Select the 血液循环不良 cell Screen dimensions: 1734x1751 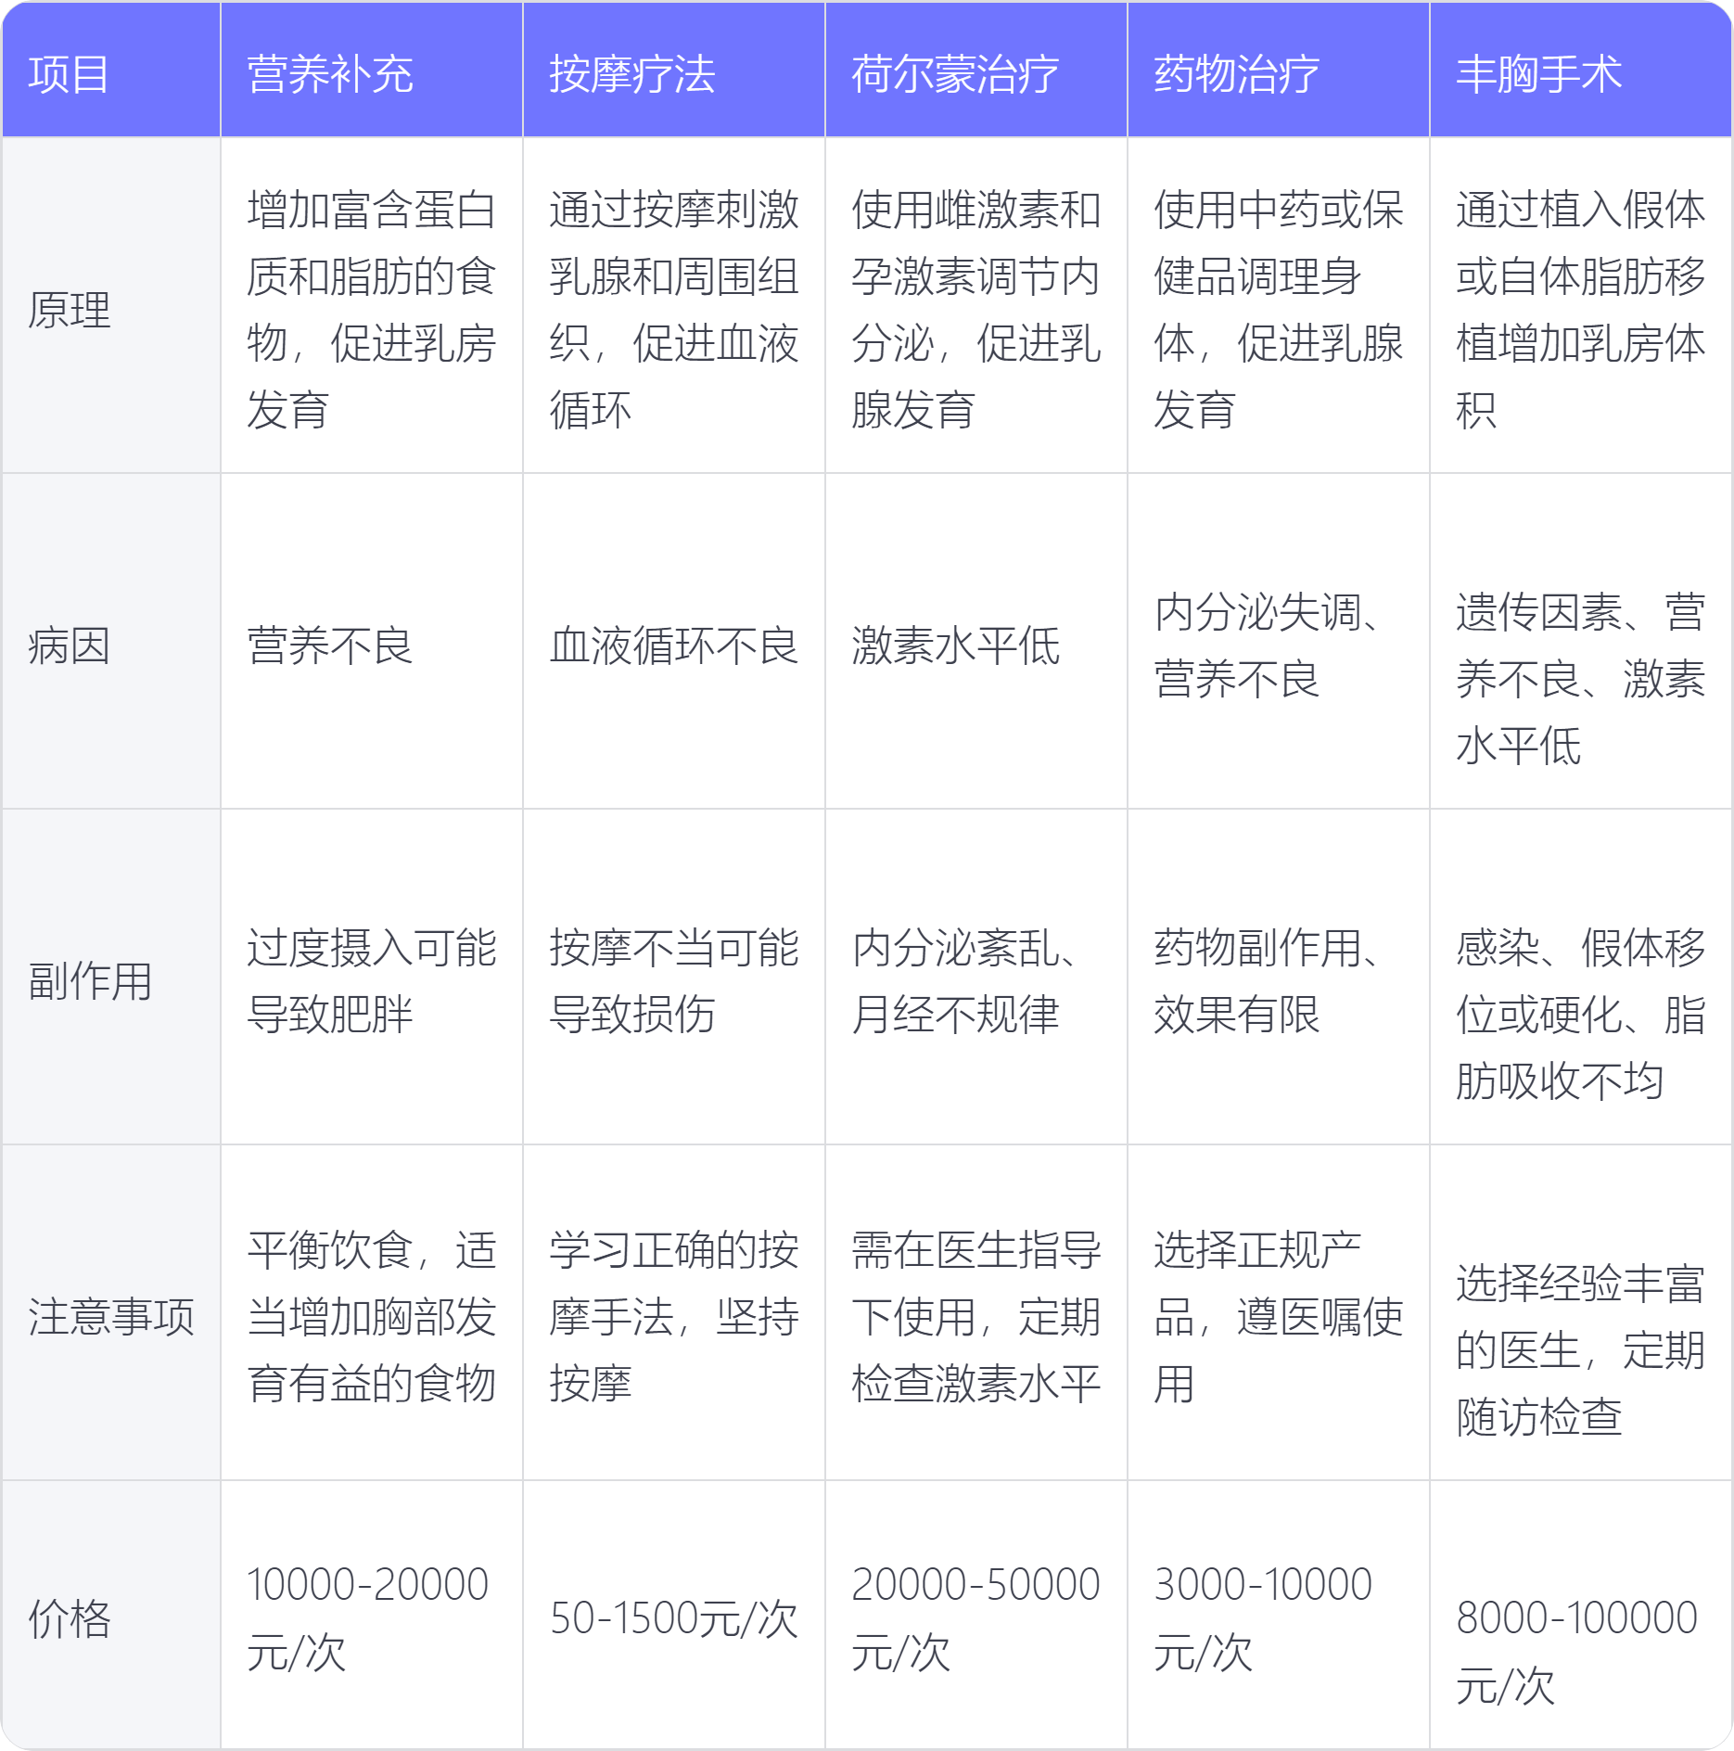[673, 645]
